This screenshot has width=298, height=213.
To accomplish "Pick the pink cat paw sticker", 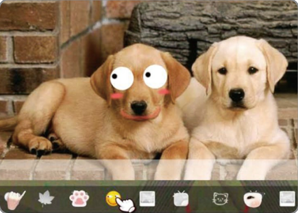I will tap(79, 198).
